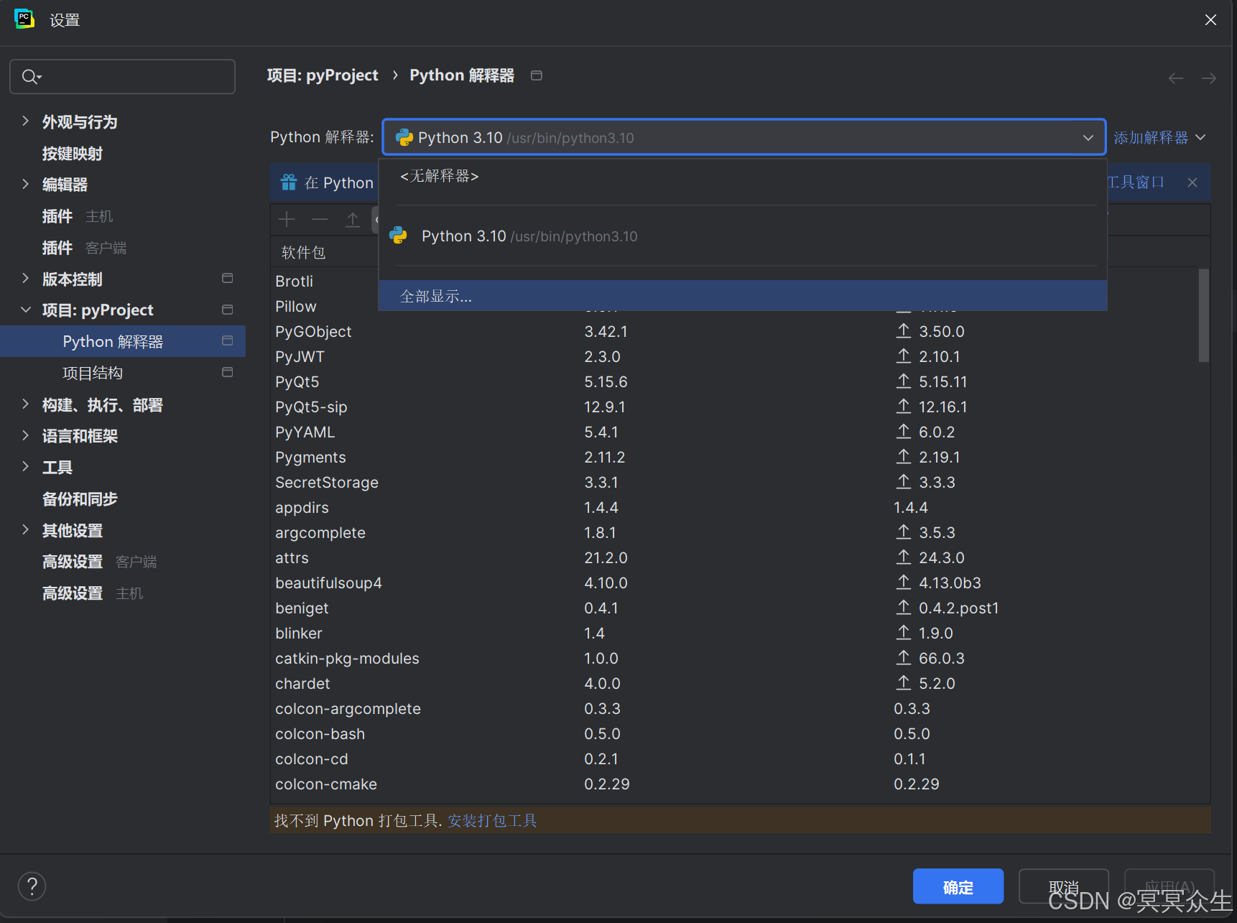The height and width of the screenshot is (923, 1237).
Task: Click the 项目: pyProject breadcrumb
Action: [x=322, y=75]
